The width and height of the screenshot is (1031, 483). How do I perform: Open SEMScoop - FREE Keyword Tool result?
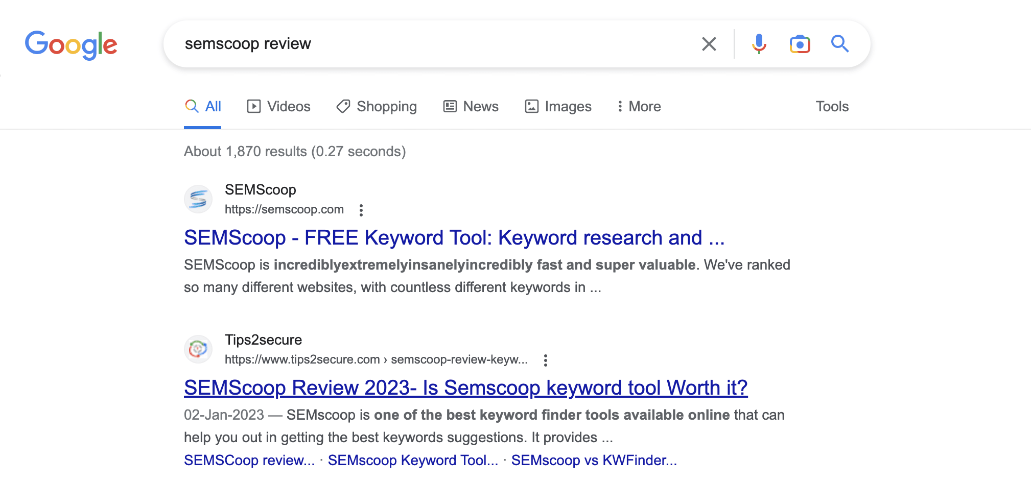pyautogui.click(x=454, y=238)
